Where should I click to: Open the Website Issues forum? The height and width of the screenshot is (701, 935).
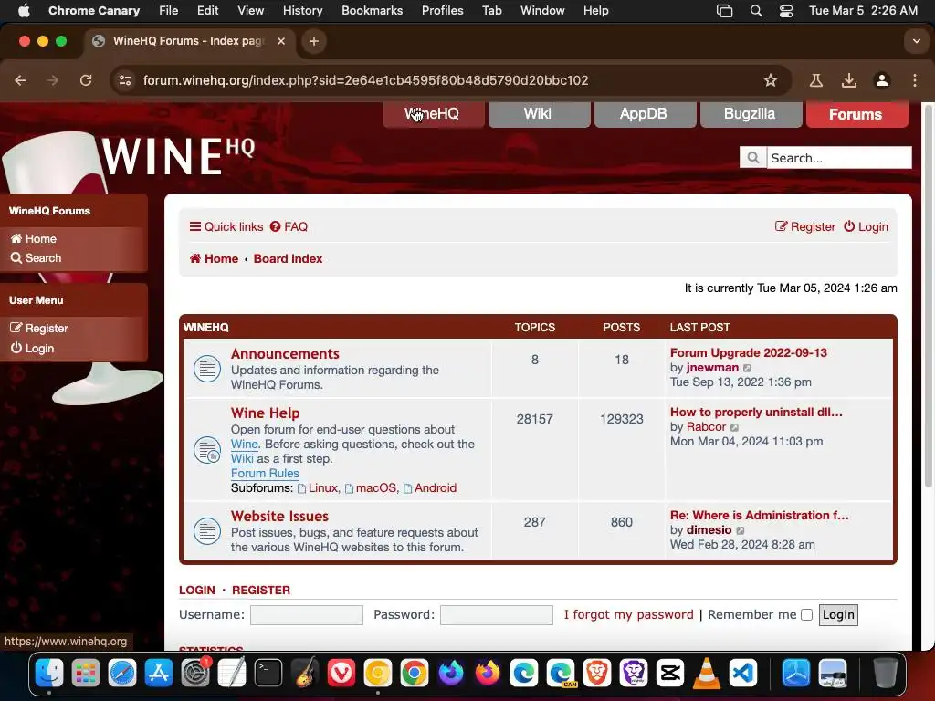coord(279,517)
